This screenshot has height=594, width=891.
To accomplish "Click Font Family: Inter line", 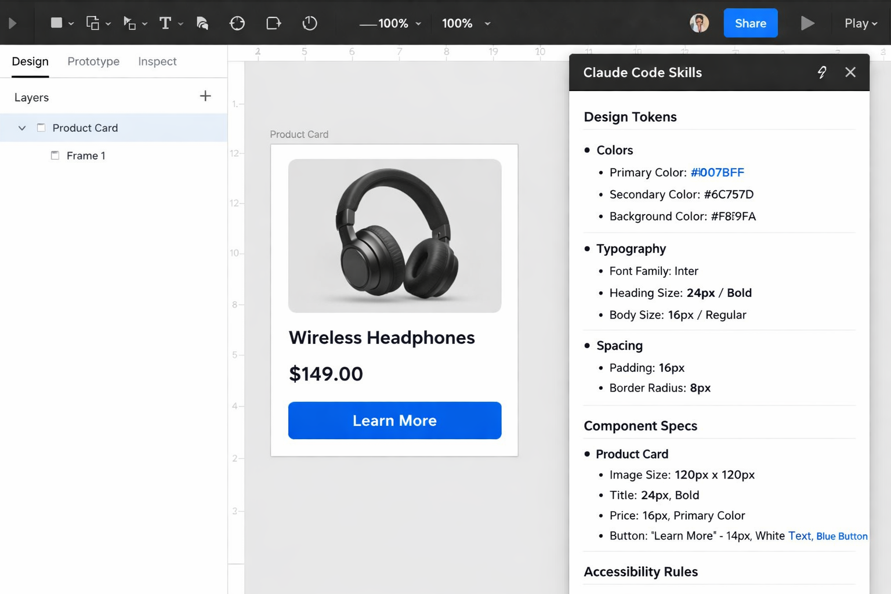I will pos(654,271).
